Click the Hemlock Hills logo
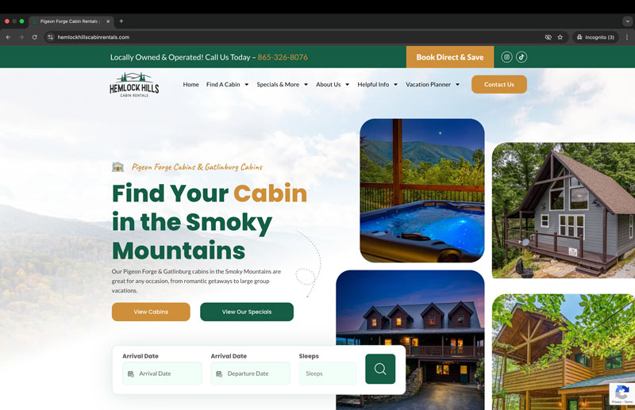The image size is (635, 410). tap(134, 85)
